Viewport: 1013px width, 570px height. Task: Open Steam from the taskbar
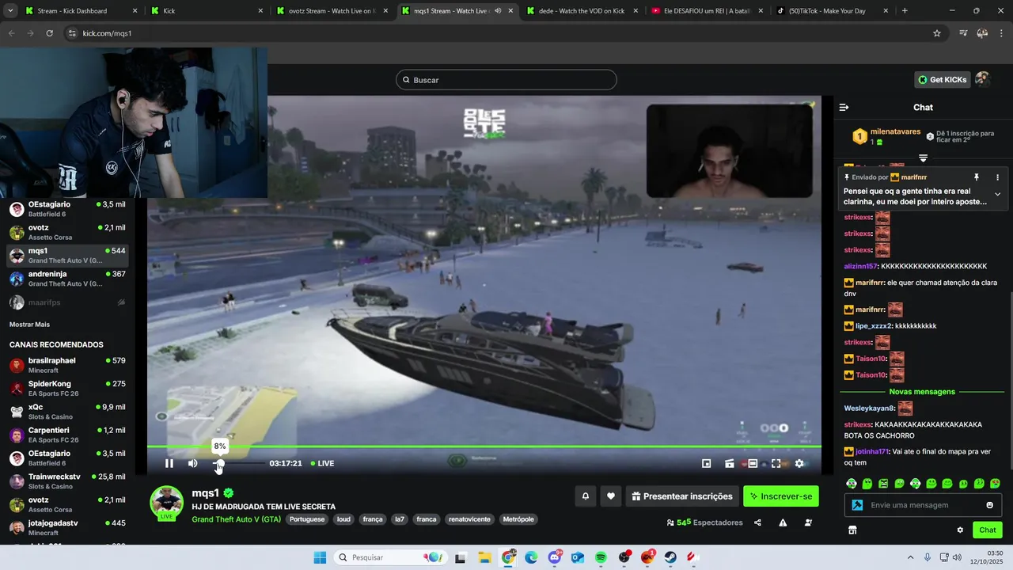(670, 557)
